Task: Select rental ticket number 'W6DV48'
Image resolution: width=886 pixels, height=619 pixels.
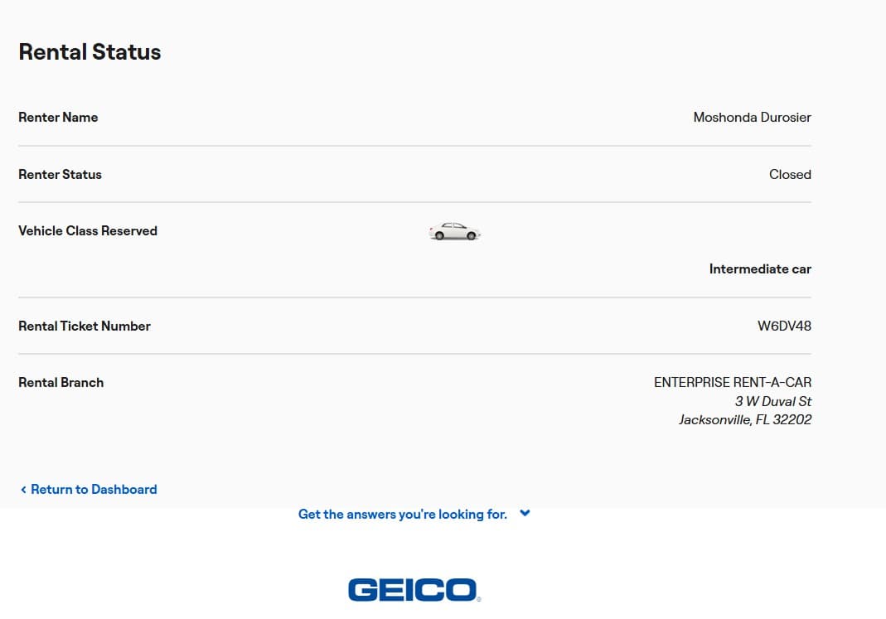Action: click(784, 326)
